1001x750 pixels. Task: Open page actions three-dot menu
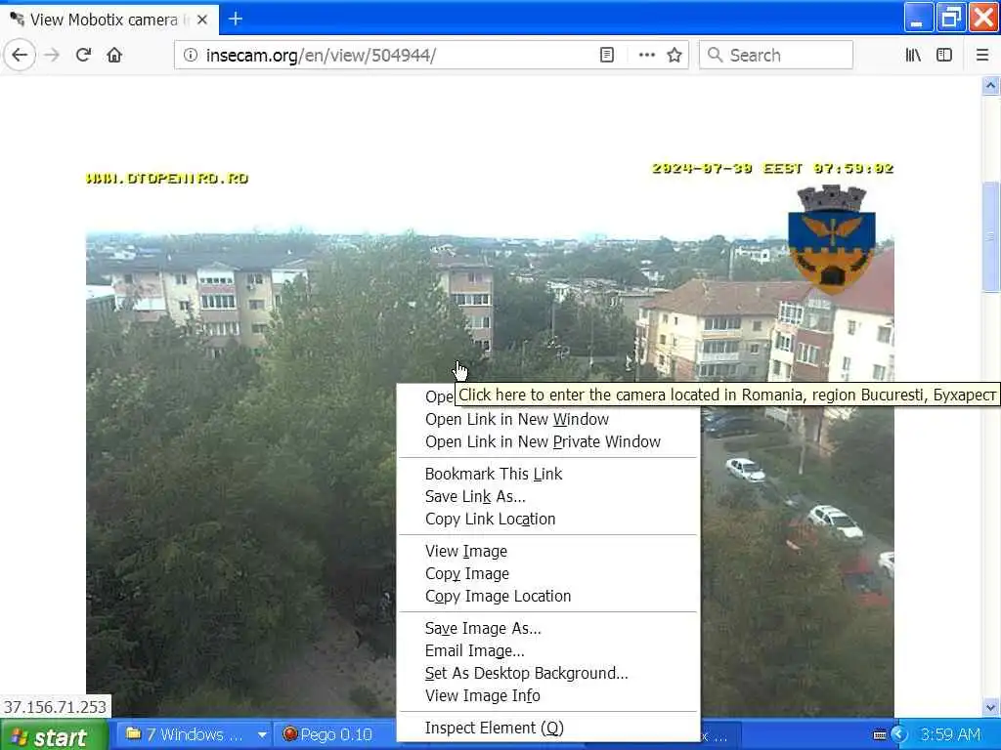tap(647, 55)
